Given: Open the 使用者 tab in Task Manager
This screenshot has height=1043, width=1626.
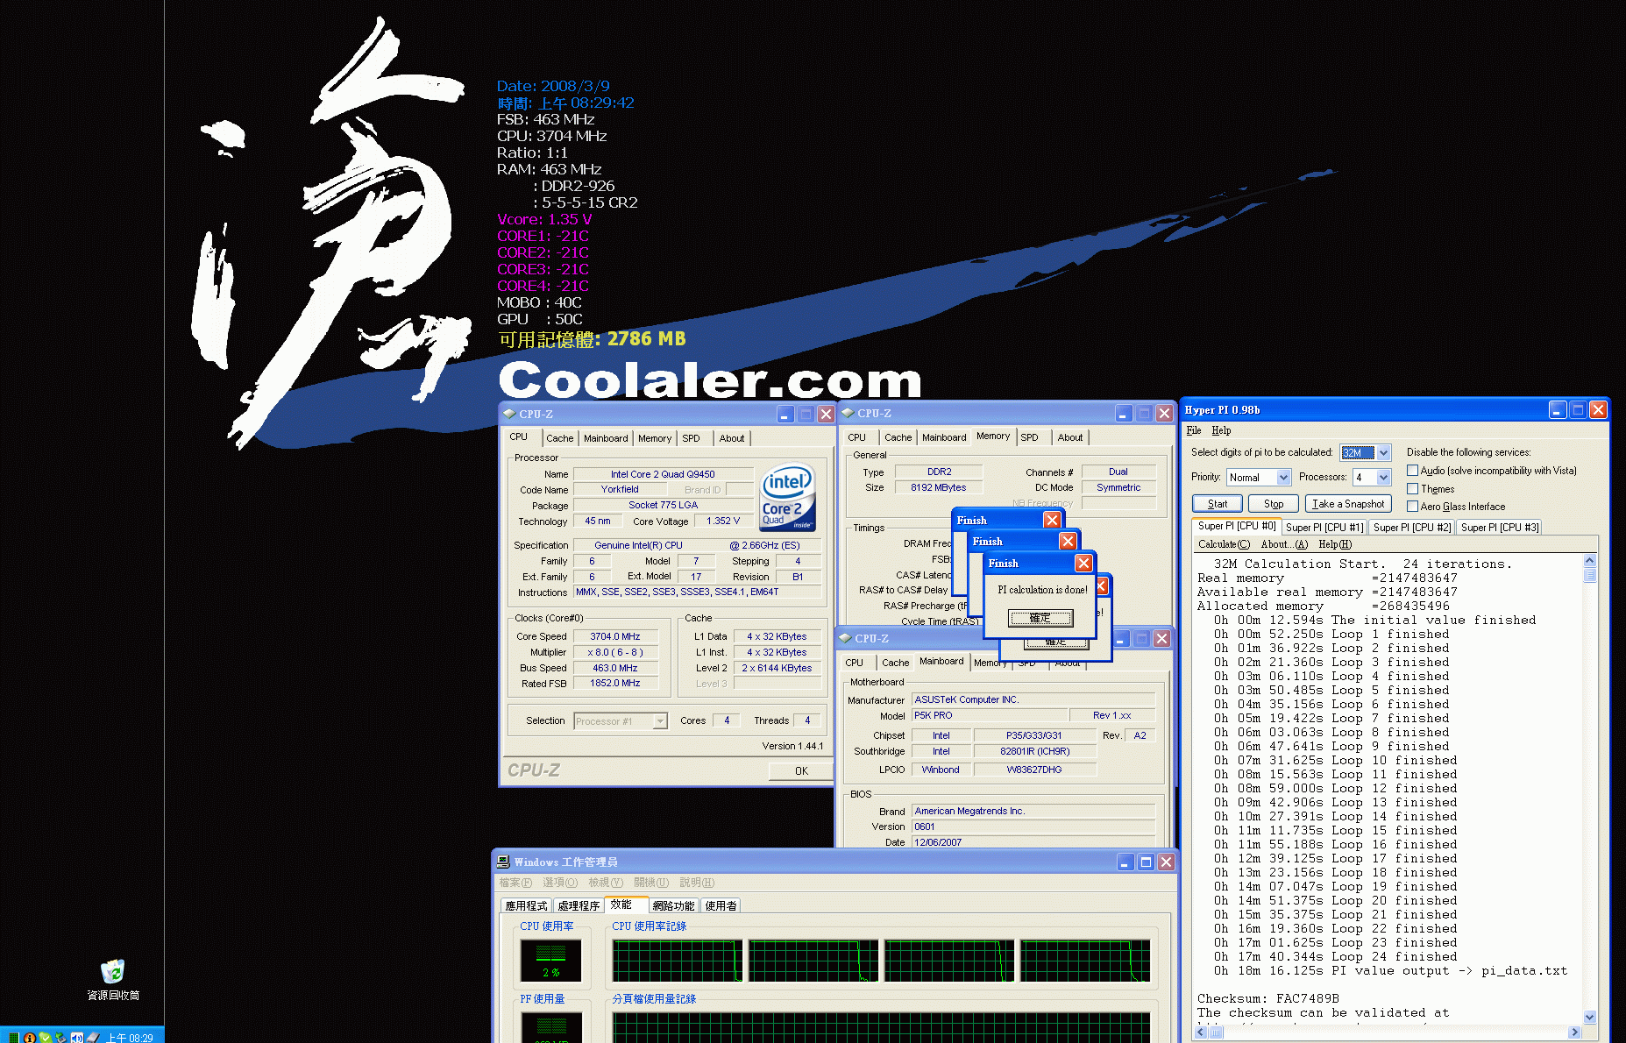Looking at the screenshot, I should (x=721, y=906).
